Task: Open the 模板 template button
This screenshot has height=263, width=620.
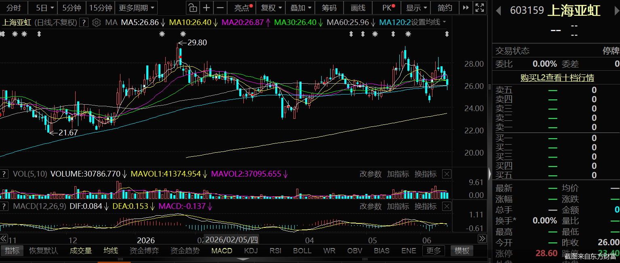Action: [462, 251]
